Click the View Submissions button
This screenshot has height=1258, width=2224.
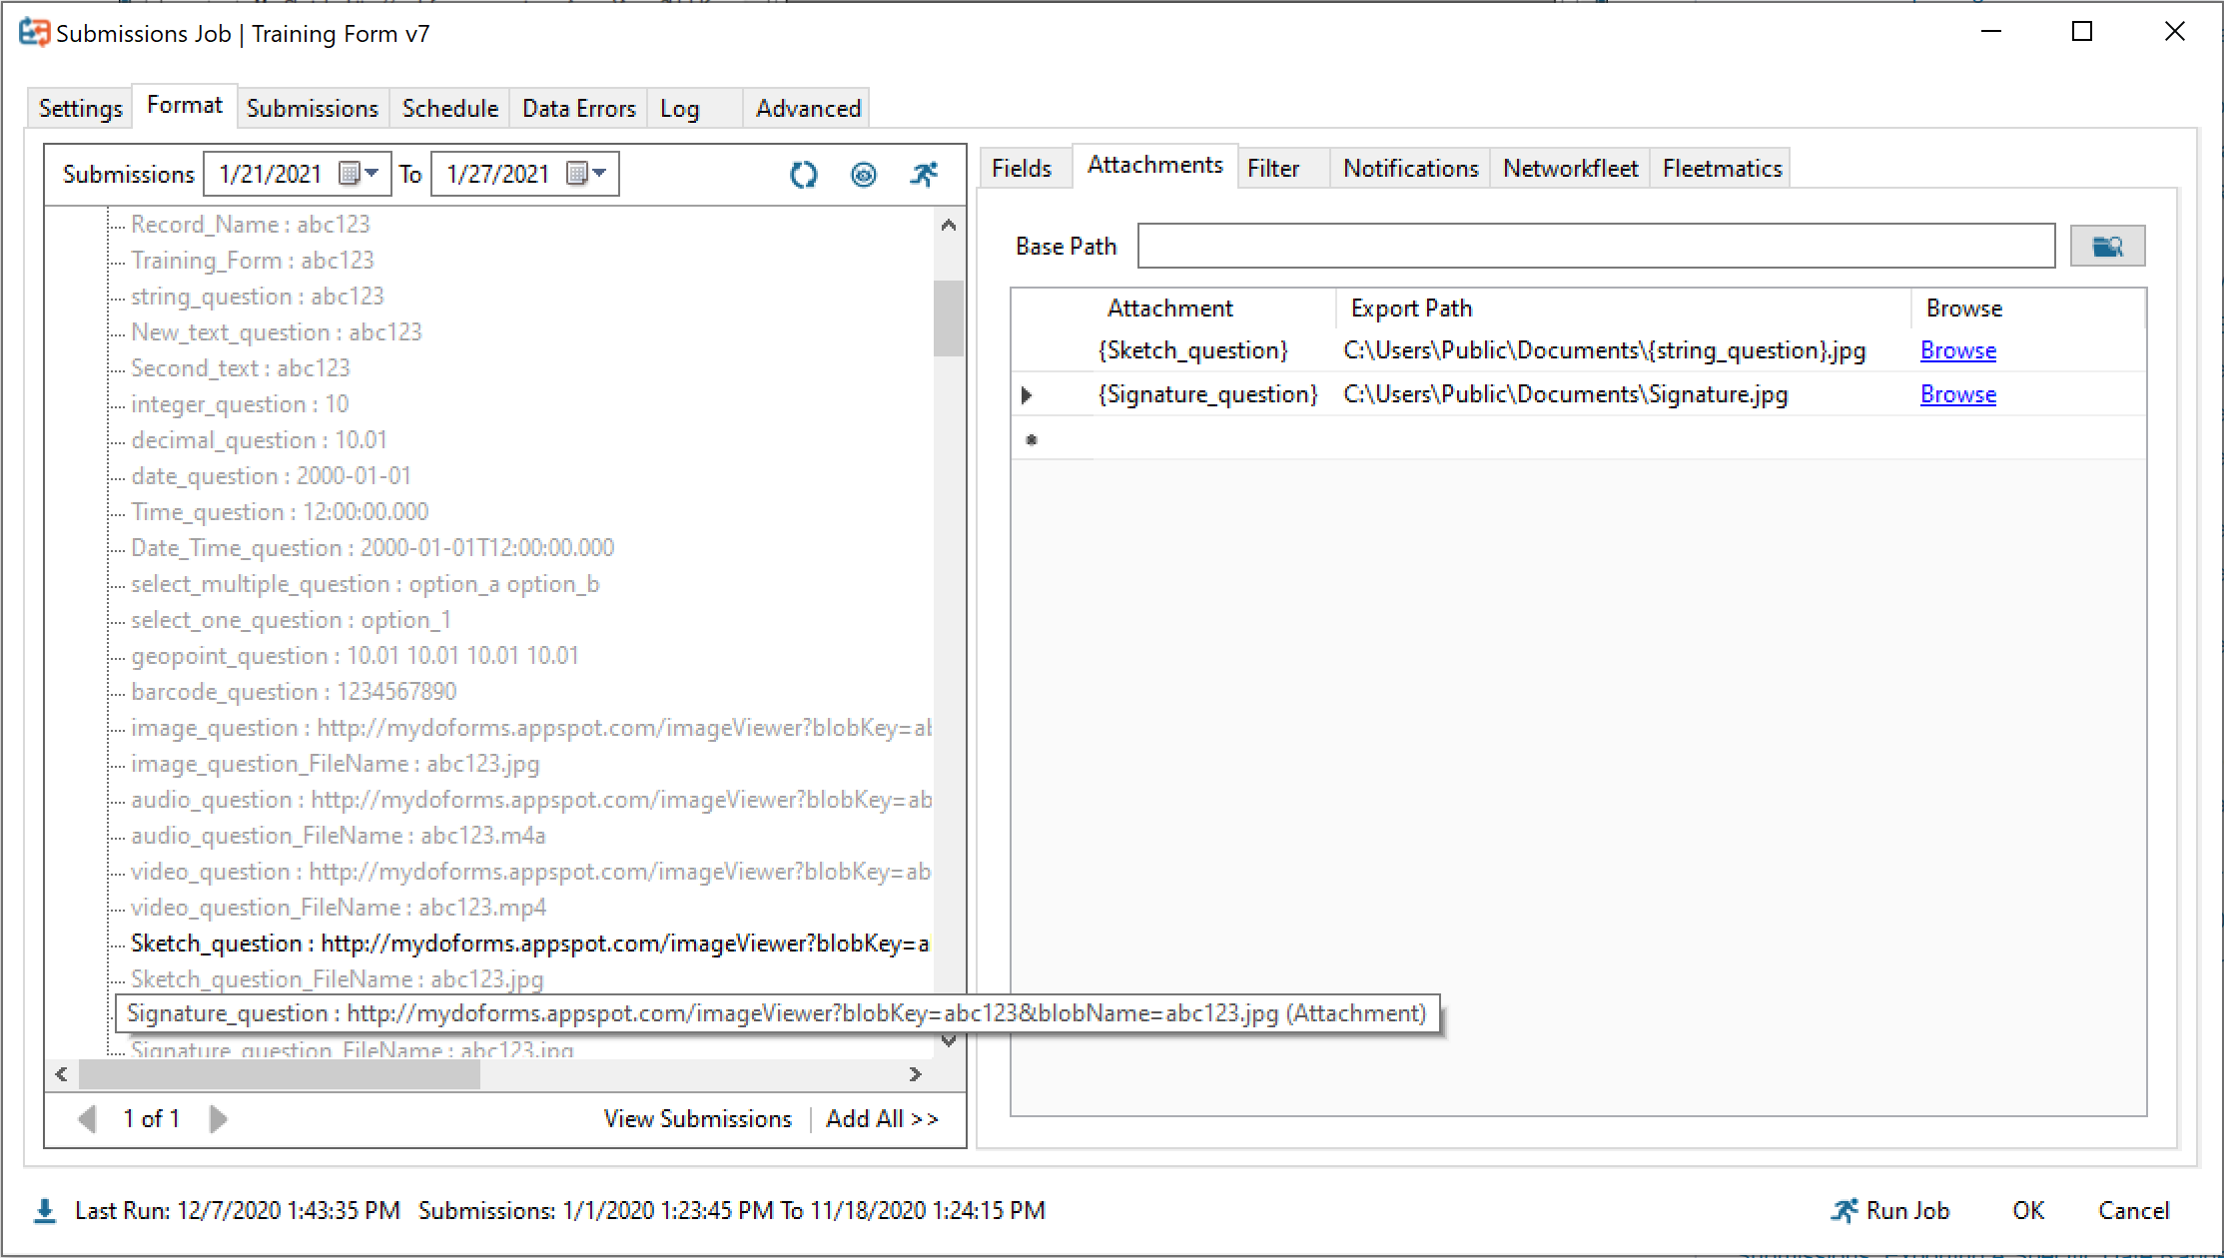coord(696,1118)
